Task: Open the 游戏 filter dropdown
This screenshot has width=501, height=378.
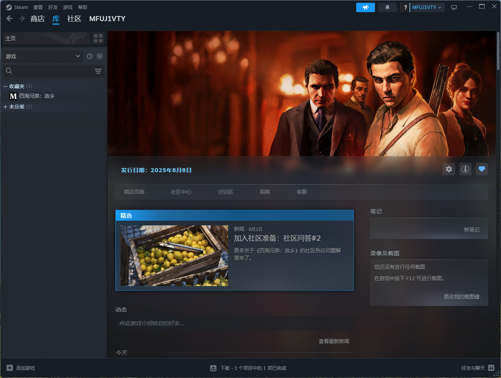Action: click(43, 56)
